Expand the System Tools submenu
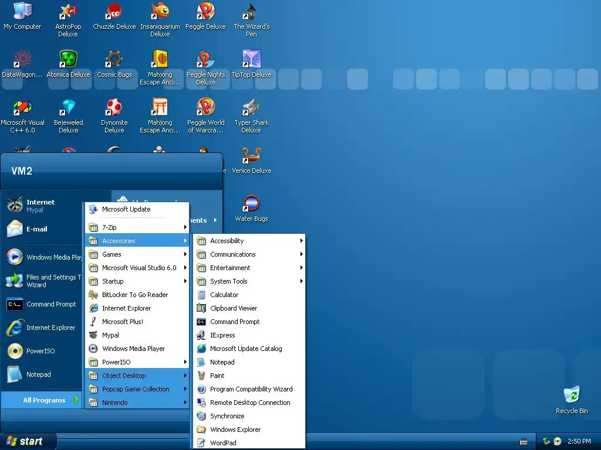Screen dimensions: 601x450 pyautogui.click(x=249, y=281)
